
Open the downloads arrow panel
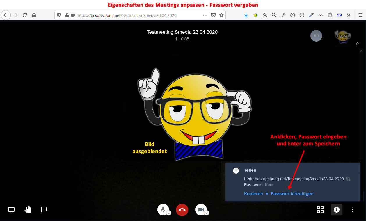point(246,15)
